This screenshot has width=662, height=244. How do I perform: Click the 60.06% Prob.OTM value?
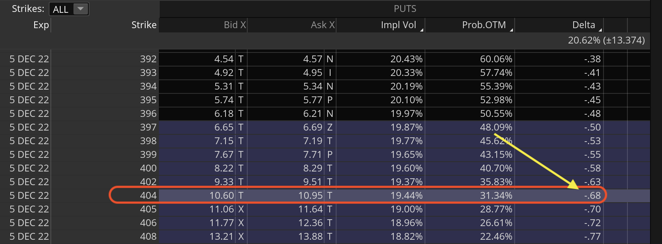tap(495, 59)
